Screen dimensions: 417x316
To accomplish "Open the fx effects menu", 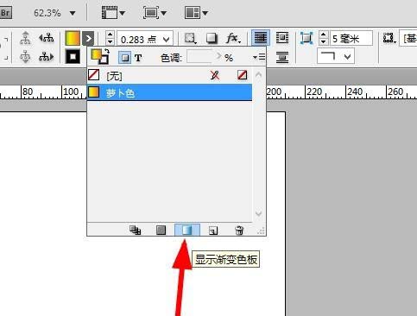I will click(233, 38).
